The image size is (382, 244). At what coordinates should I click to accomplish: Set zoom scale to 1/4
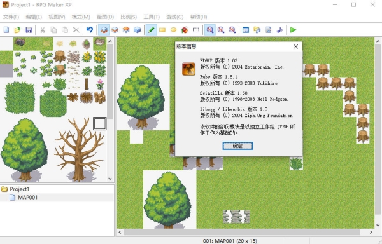(232, 30)
